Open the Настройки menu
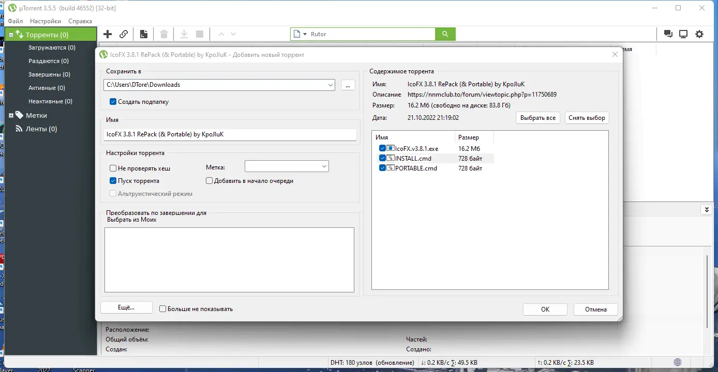The height and width of the screenshot is (372, 718). [46, 21]
